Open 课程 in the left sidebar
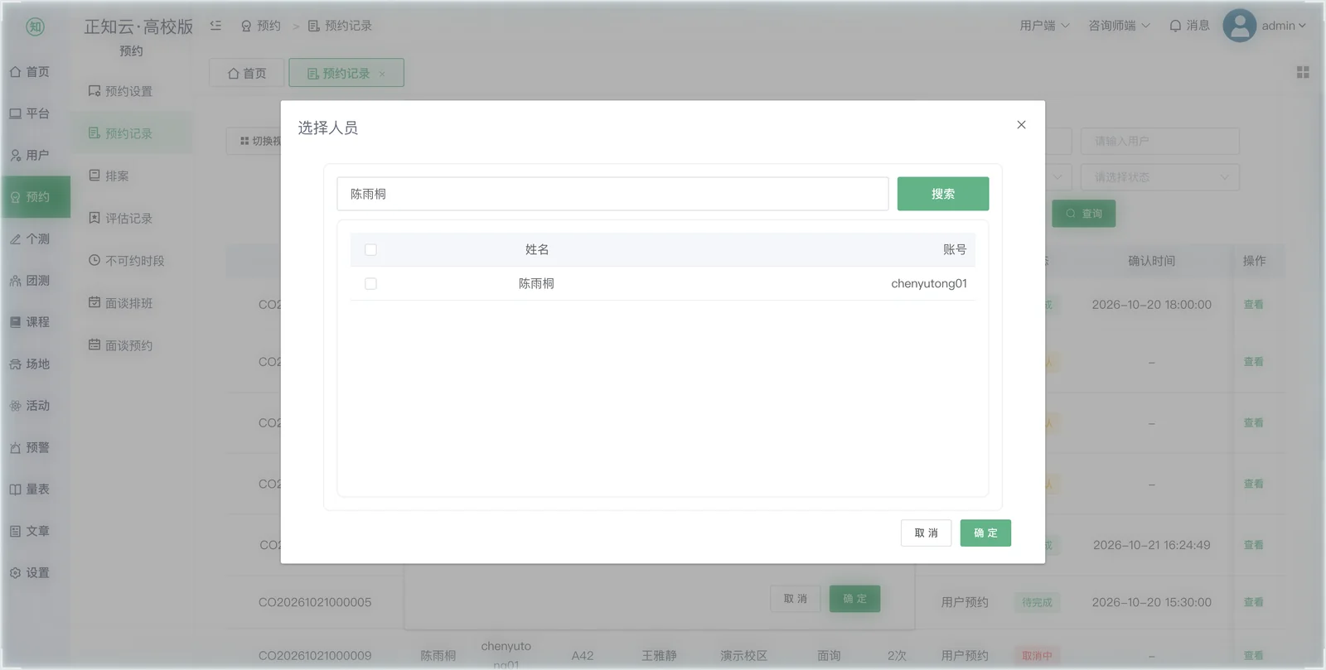Viewport: 1326px width, 670px height. pyautogui.click(x=30, y=322)
